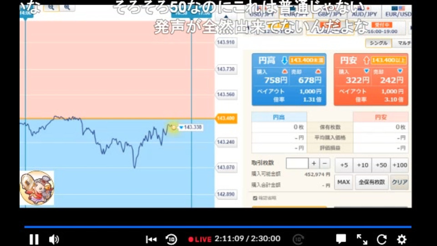Mute the player volume speaker icon
The width and height of the screenshot is (437, 246).
(x=54, y=239)
